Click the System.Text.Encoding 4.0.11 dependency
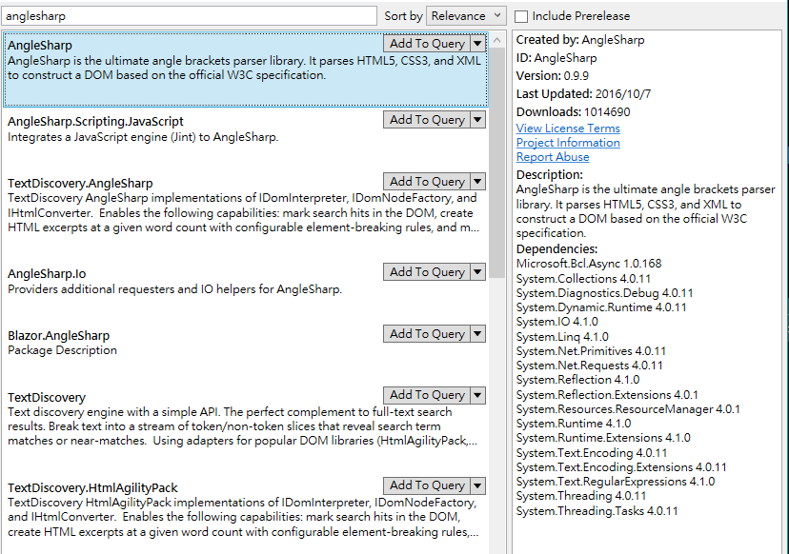Screen dimensions: 789x554 (591, 453)
